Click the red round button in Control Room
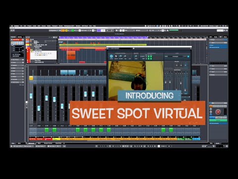Screen dimensions: 238x179 218,112
